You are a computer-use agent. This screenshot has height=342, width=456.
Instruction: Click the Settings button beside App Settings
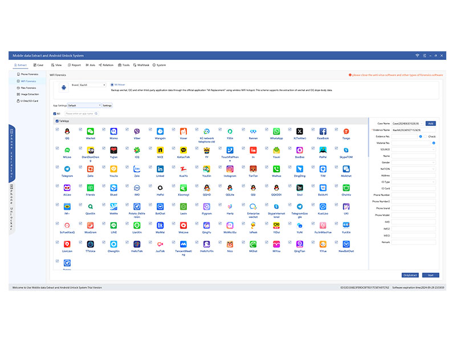click(107, 105)
